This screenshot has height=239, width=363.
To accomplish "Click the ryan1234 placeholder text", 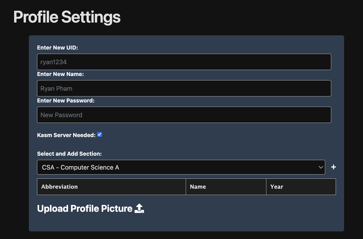I will point(54,62).
